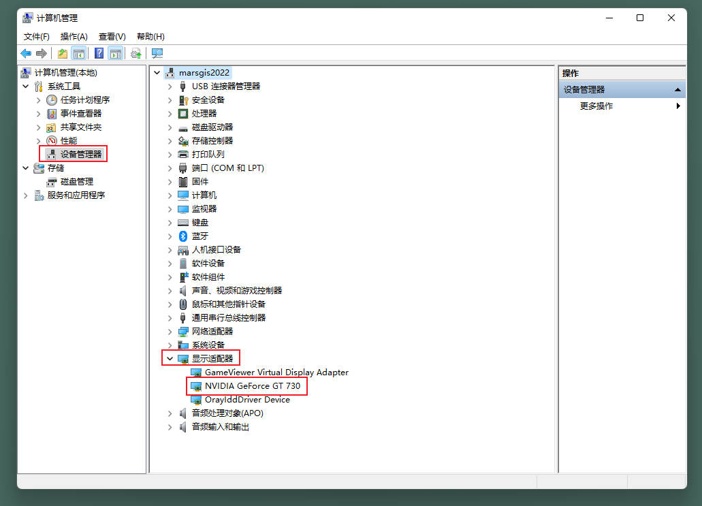Expand 任务计划程序 in left tree
Screen dimensions: 702x506
[39, 99]
